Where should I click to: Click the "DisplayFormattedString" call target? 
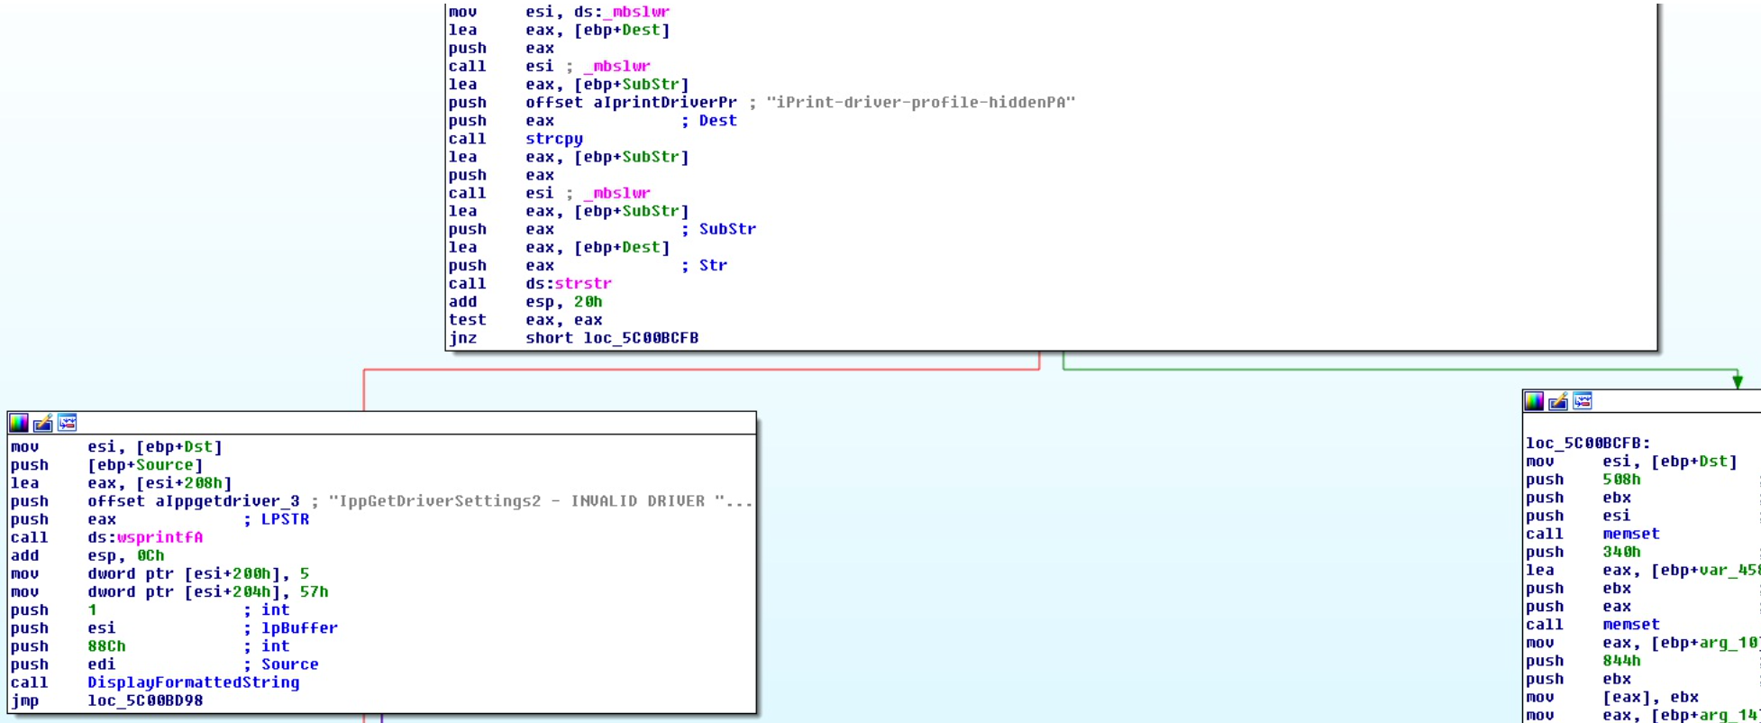click(x=194, y=682)
